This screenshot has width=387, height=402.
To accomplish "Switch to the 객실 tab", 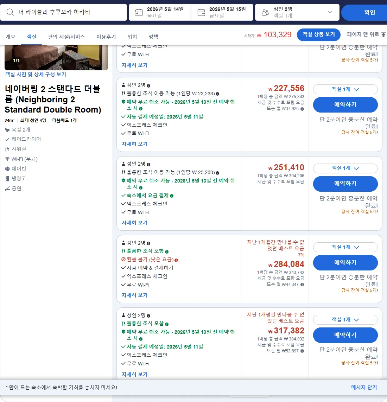I will pos(32,37).
